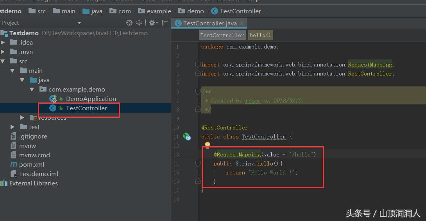
Task: Open pom.xml in project tree
Action: coord(32,164)
